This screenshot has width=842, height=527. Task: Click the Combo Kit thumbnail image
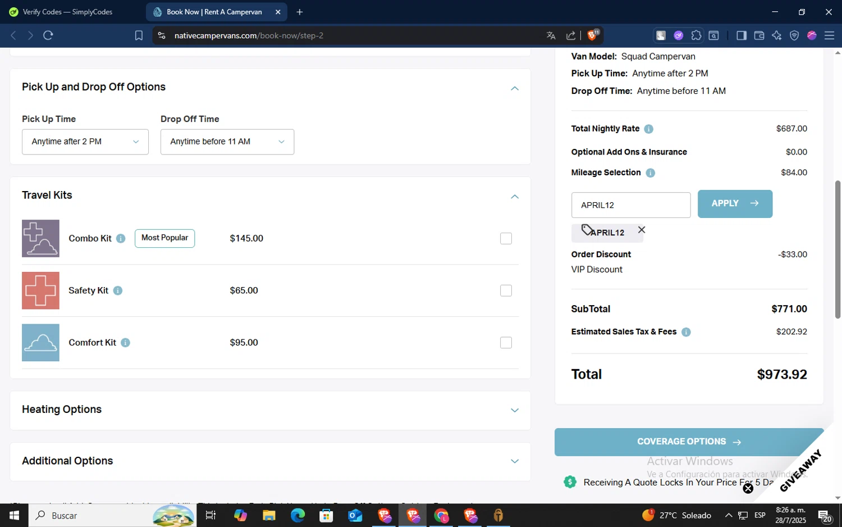(x=40, y=238)
